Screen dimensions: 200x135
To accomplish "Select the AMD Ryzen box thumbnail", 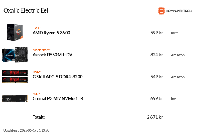I will click(15, 32).
